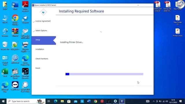Open Telegram desktop shortcut
The image size is (185, 104).
coord(25,19)
